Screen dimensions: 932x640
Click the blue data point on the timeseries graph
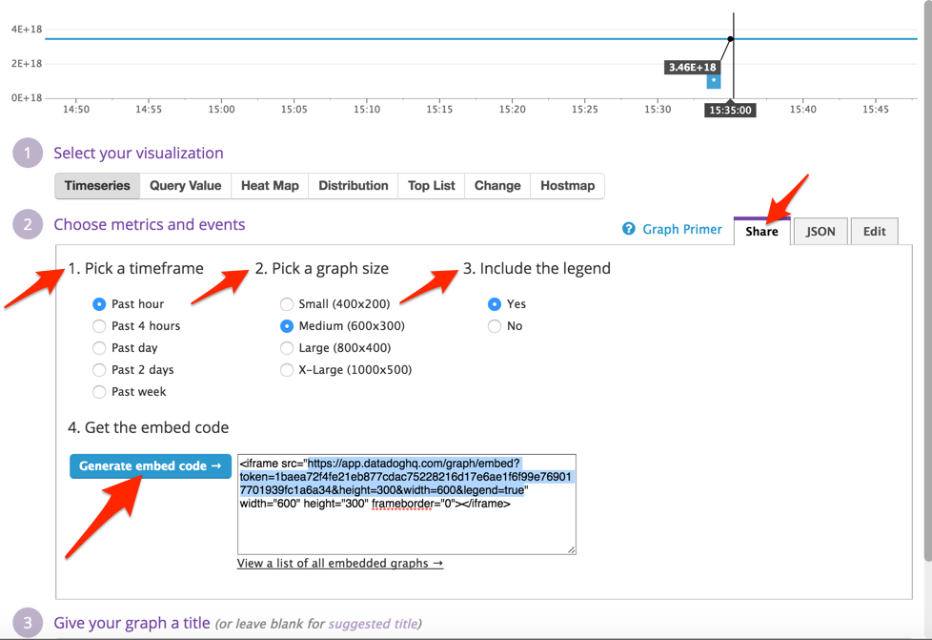click(x=713, y=81)
